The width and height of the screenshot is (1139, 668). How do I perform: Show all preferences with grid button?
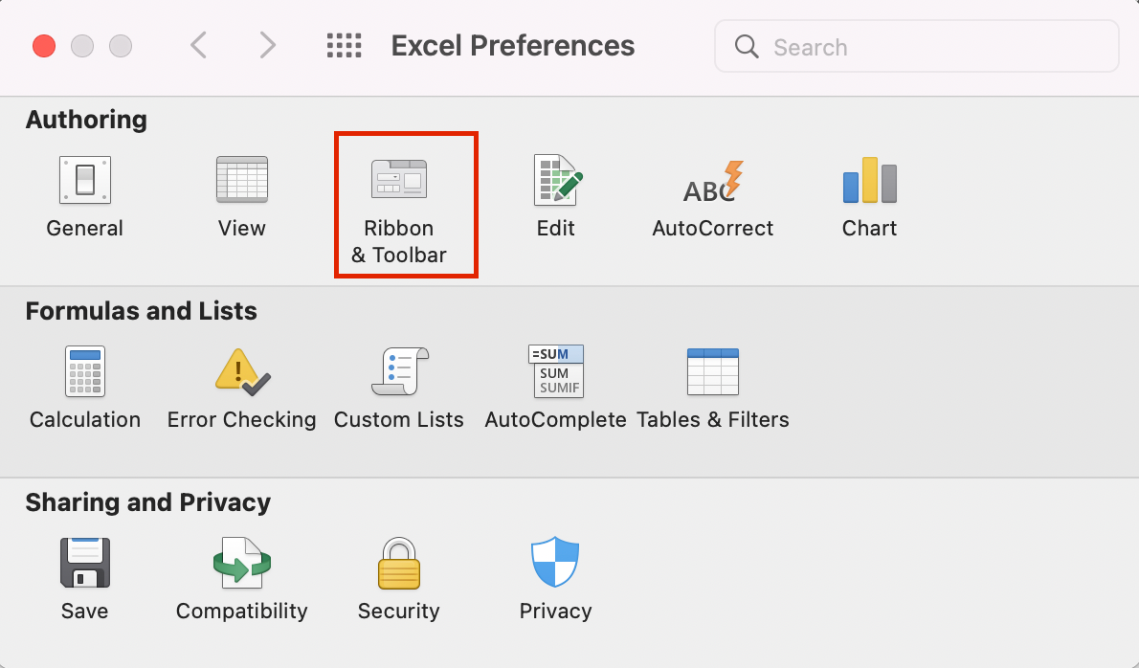344,45
